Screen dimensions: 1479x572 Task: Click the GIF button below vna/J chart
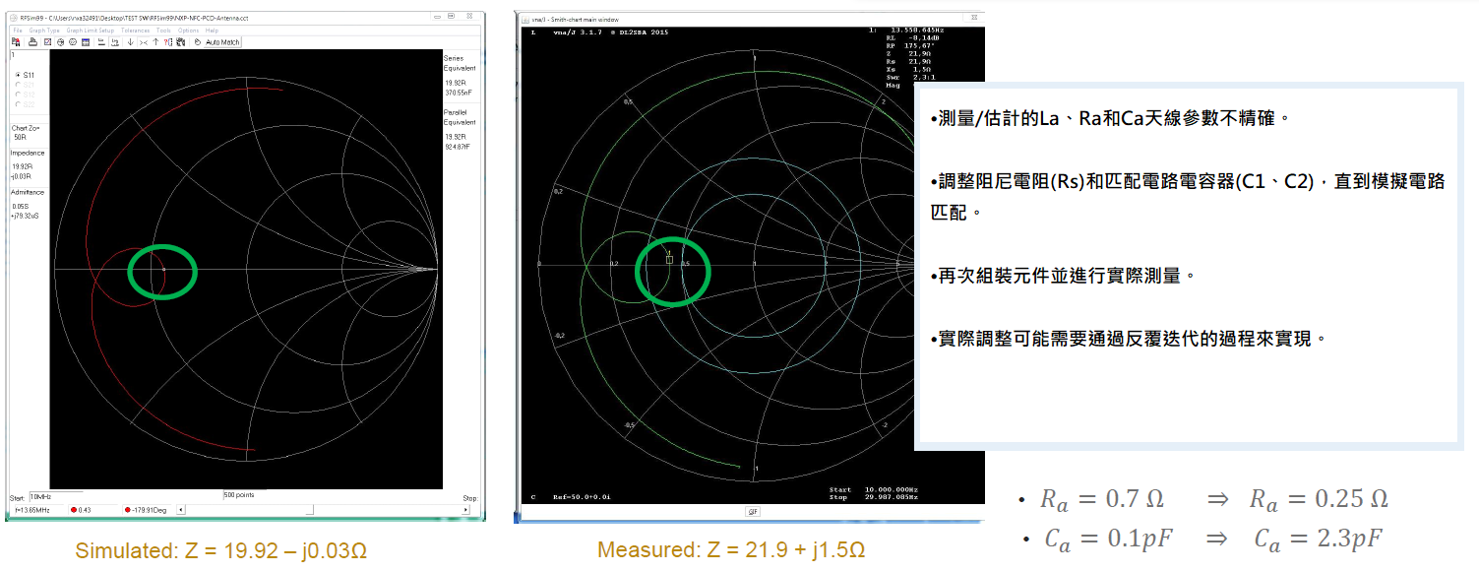[752, 512]
